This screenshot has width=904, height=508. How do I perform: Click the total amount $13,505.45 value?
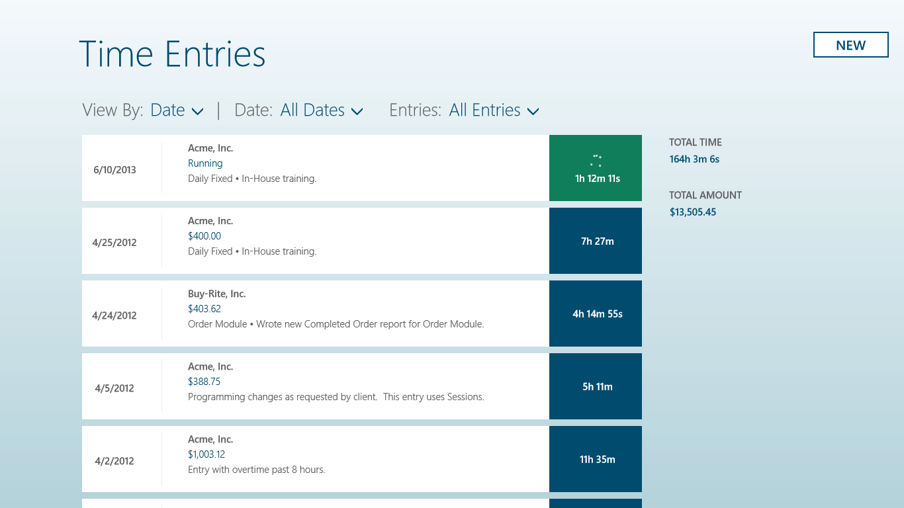pyautogui.click(x=693, y=212)
